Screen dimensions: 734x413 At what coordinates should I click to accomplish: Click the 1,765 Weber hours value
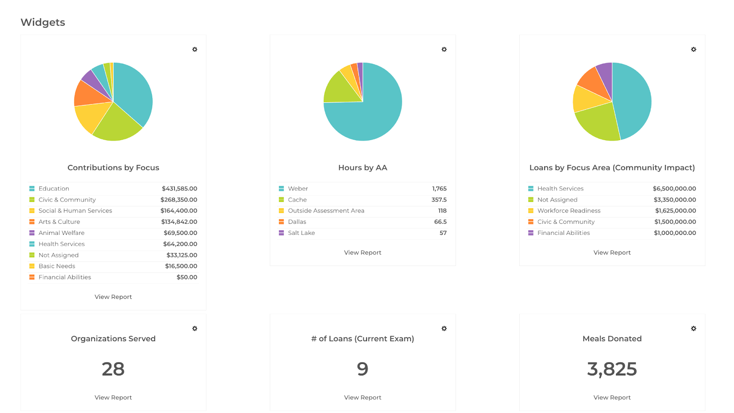tap(439, 189)
